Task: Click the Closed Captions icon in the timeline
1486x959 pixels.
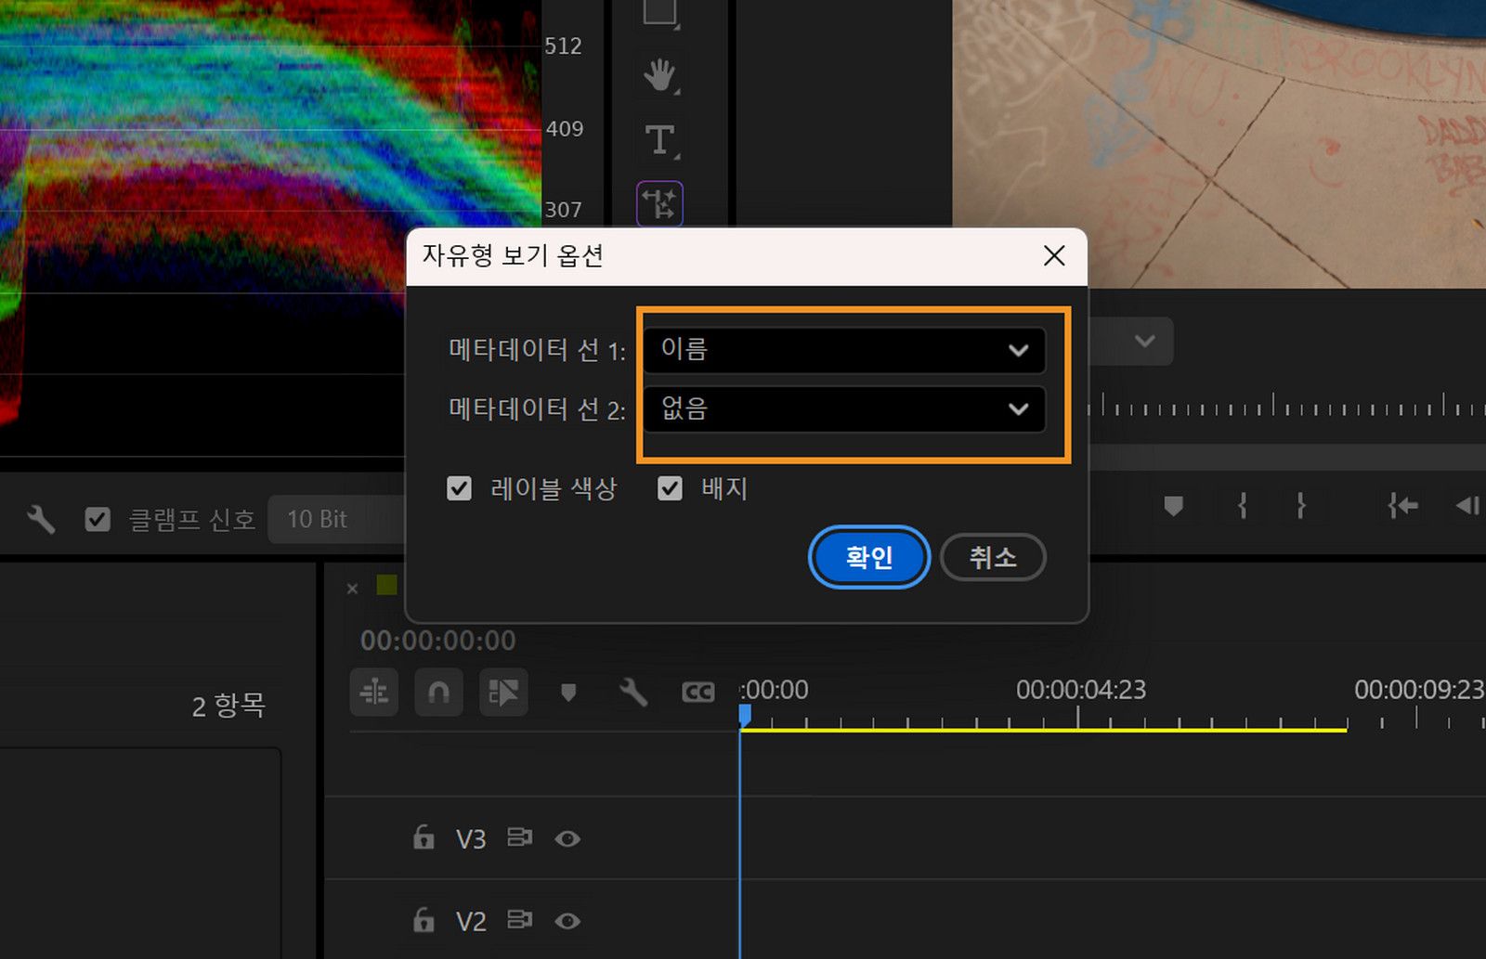Action: coord(697,692)
